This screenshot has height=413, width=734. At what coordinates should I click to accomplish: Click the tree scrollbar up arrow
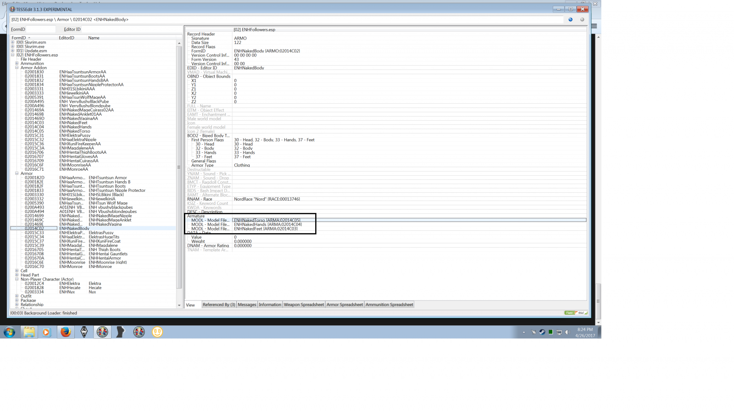pyautogui.click(x=179, y=43)
